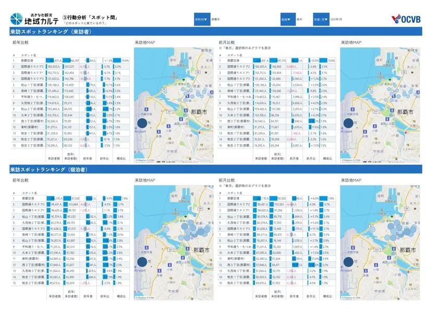Click the large dark airport circle on top-left map
The width and height of the screenshot is (438, 313).
142,123
